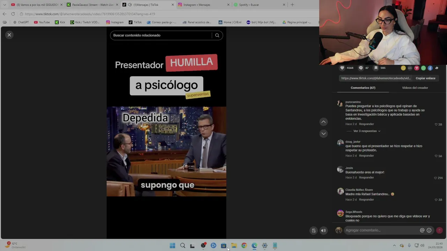Open TikTok bookmark
Screen dimensions: 447x251
pos(135,22)
